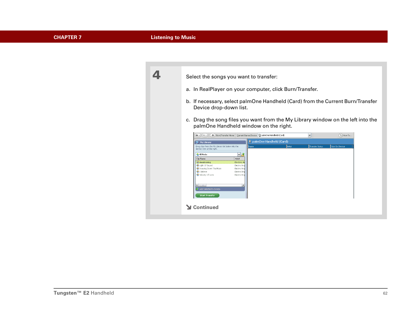Open the How To help icon
Screen dimensions: 406x313
click(x=341, y=136)
